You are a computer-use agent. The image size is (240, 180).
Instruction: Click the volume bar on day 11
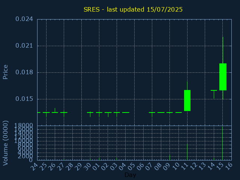187,152
